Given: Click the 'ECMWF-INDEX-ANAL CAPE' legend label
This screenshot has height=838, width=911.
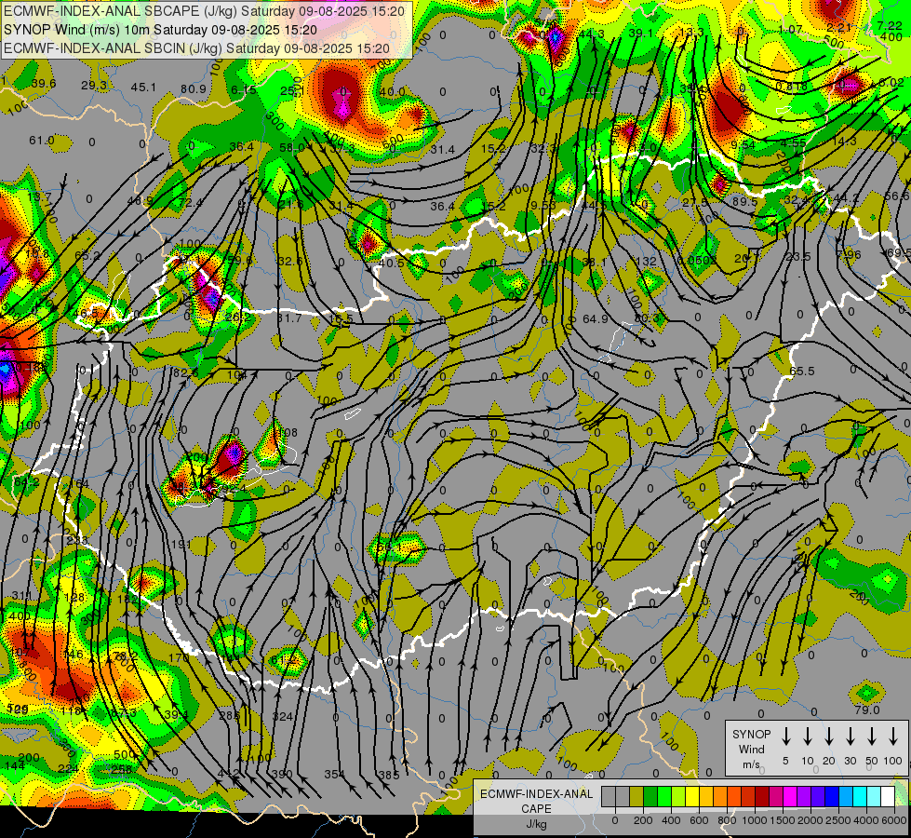Looking at the screenshot, I should tap(536, 802).
